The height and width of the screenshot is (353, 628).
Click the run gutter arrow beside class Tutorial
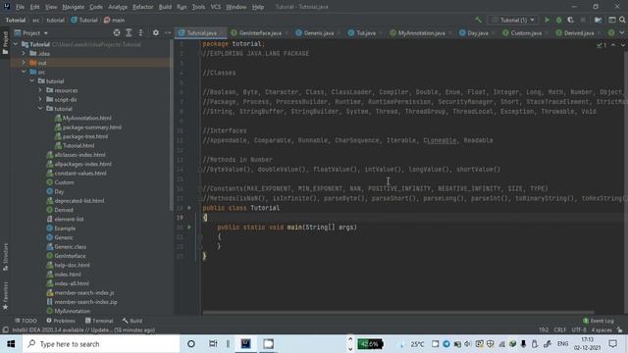tap(189, 208)
